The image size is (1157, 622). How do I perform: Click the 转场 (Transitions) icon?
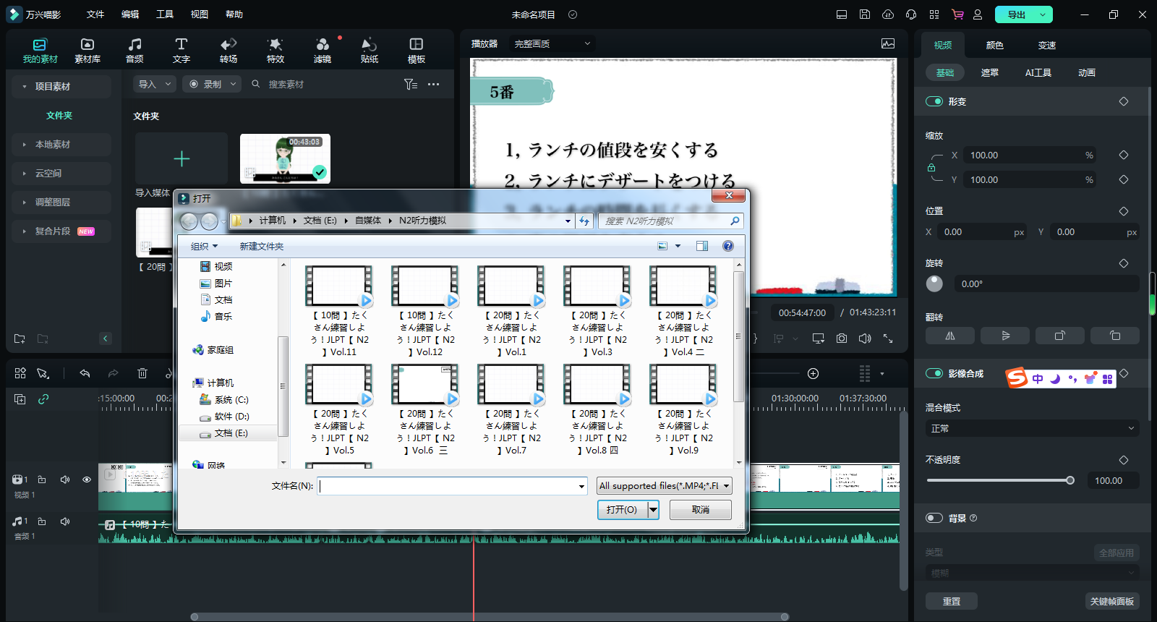pyautogui.click(x=229, y=50)
